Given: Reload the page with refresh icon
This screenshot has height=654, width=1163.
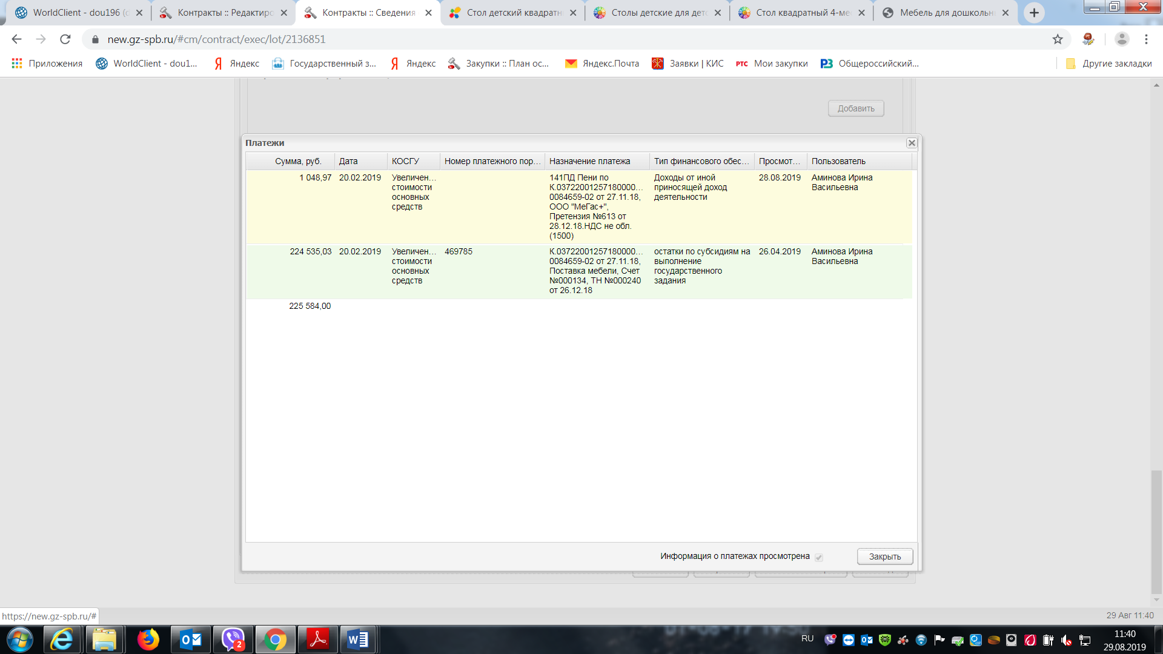Looking at the screenshot, I should 65,39.
